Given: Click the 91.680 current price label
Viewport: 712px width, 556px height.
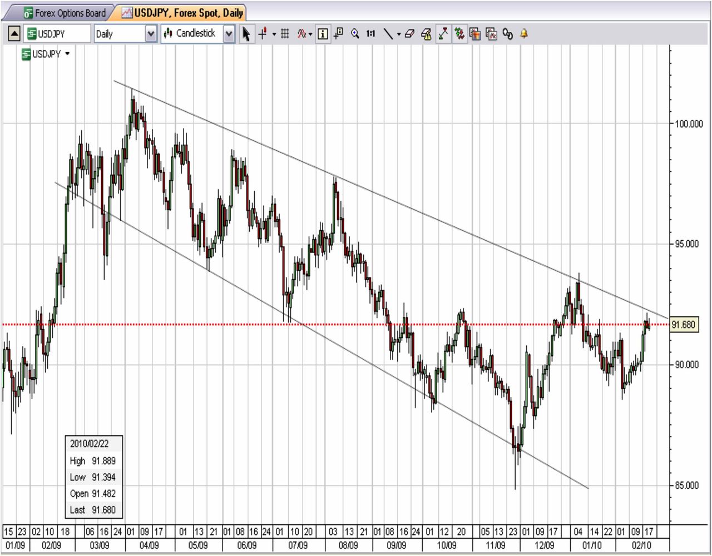Looking at the screenshot, I should point(683,325).
